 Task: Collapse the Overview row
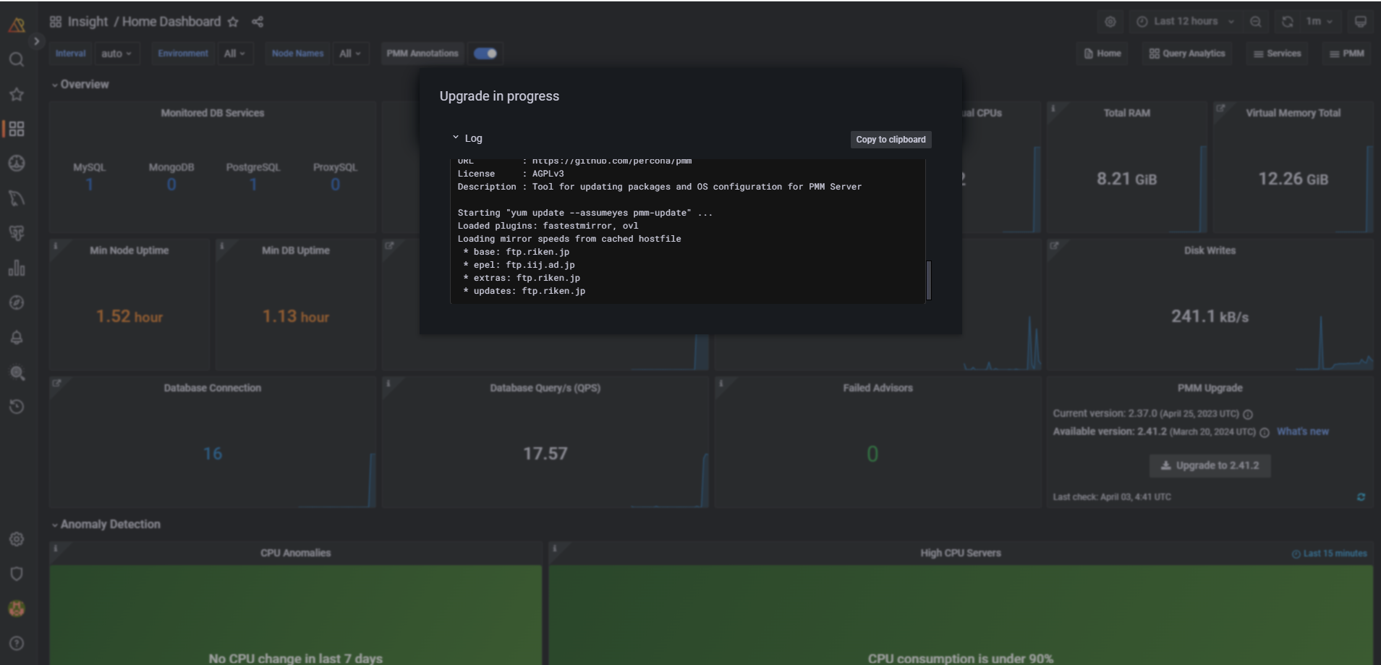(x=80, y=85)
